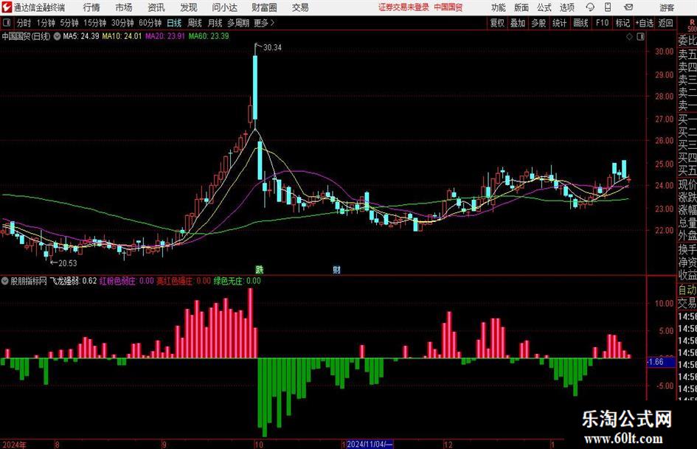The image size is (697, 449).
Task: Expand the arrow beside 中国国贸(日线)
Action: [57, 36]
